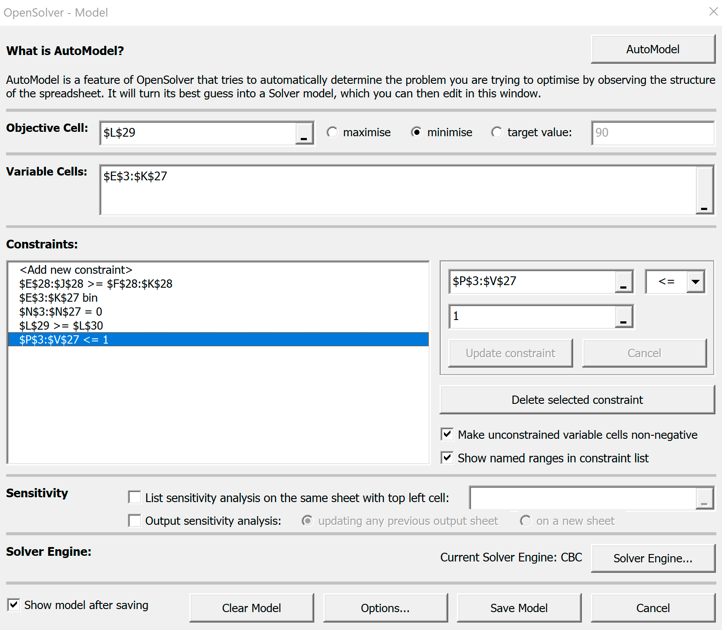722x630 pixels.
Task: Select constraint $N$3:$N$27 = 0
Action: 218,312
